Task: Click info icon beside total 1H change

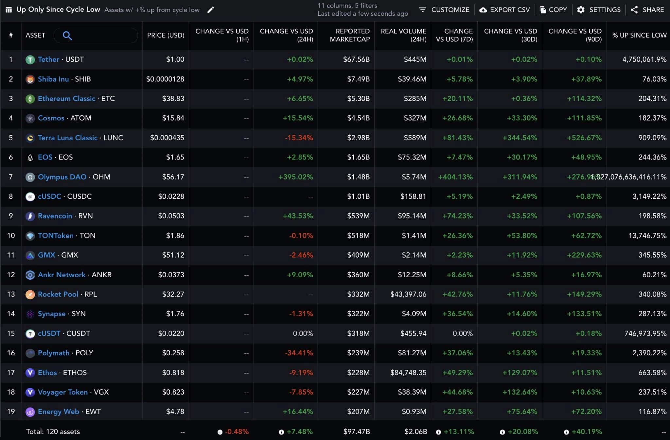Action: pyautogui.click(x=220, y=432)
